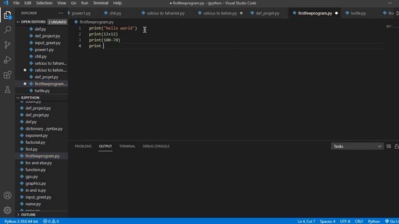Show the Terminal panel tab
The height and width of the screenshot is (224, 399).
pyautogui.click(x=127, y=146)
